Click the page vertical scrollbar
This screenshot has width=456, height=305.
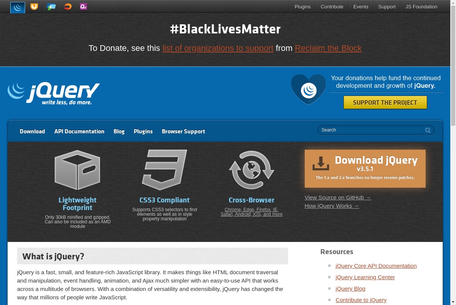point(453,152)
